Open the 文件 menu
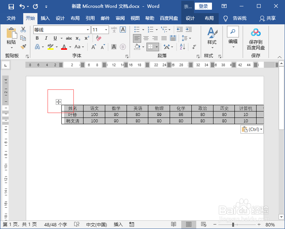 tap(11, 18)
